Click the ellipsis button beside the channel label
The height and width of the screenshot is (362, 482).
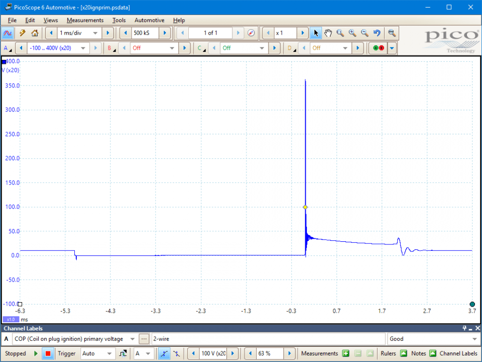(x=144, y=339)
